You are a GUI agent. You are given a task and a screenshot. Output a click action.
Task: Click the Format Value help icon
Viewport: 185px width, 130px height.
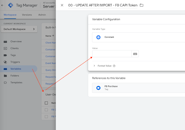(x=114, y=66)
